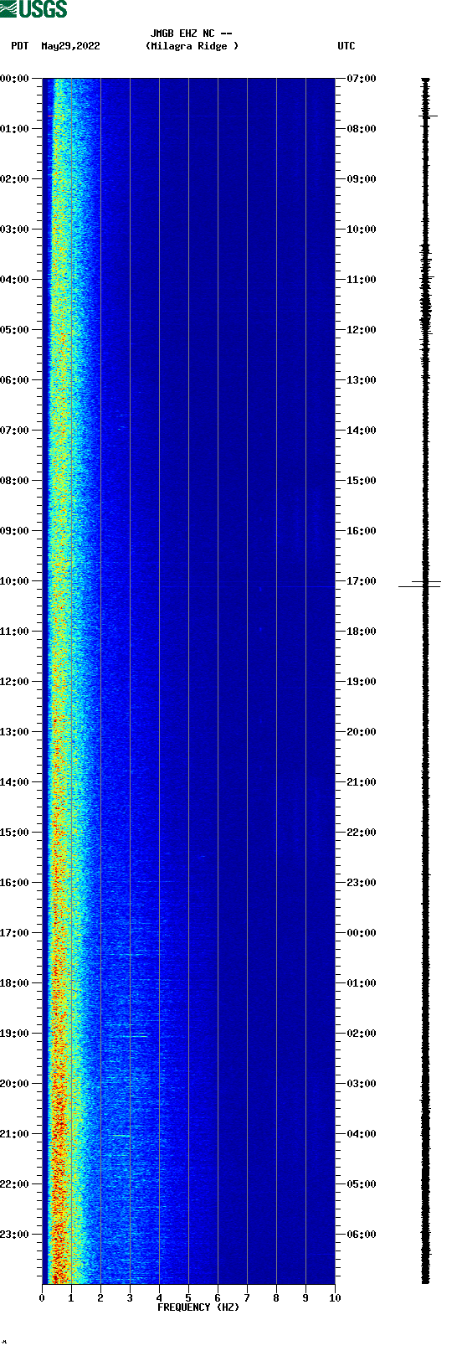The image size is (462, 1351).
Task: Click the USGS logo
Action: pyautogui.click(x=33, y=9)
